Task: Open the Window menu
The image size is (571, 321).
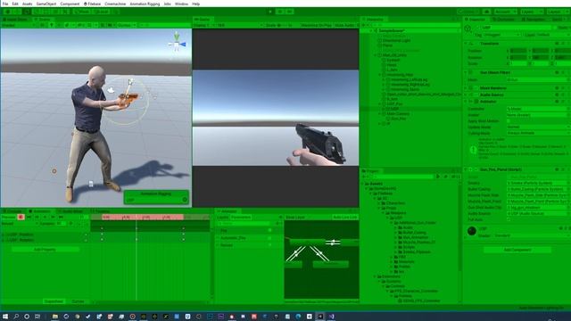Action: point(181,4)
